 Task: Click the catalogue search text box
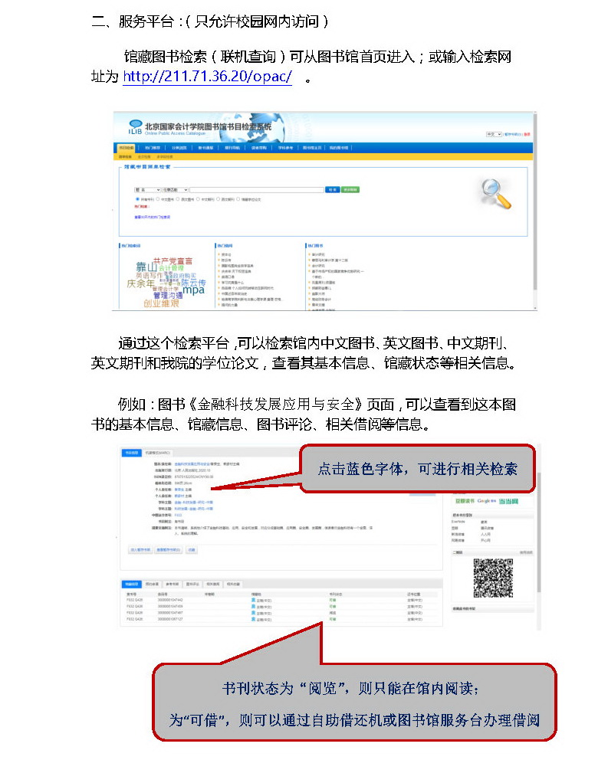click(x=257, y=190)
